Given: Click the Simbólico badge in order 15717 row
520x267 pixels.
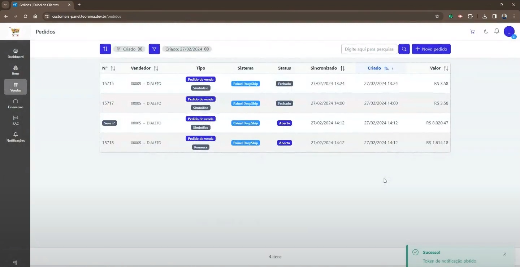Looking at the screenshot, I should point(201,108).
